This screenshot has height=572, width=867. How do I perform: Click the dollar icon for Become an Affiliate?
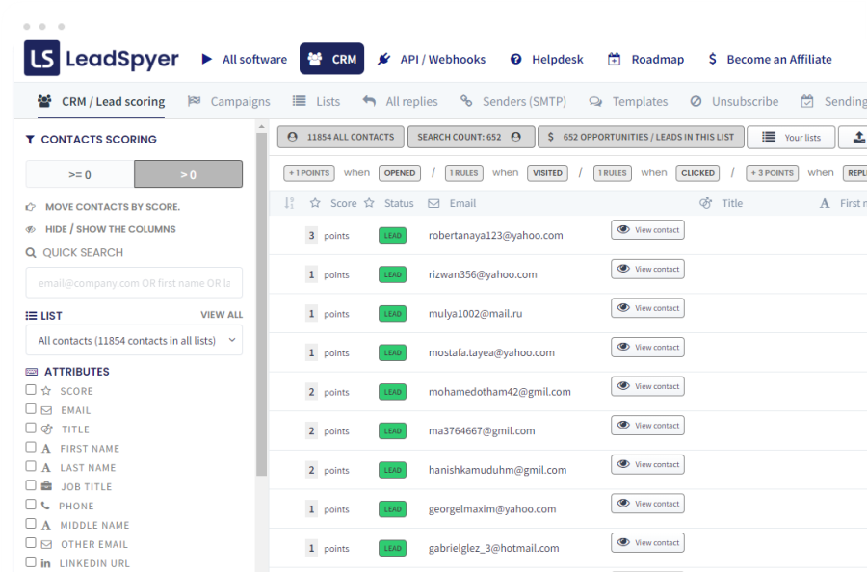click(712, 59)
